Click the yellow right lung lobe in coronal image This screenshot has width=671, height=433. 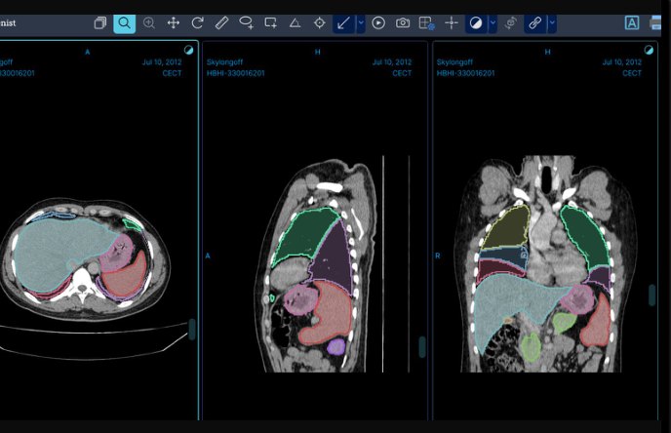pyautogui.click(x=509, y=229)
